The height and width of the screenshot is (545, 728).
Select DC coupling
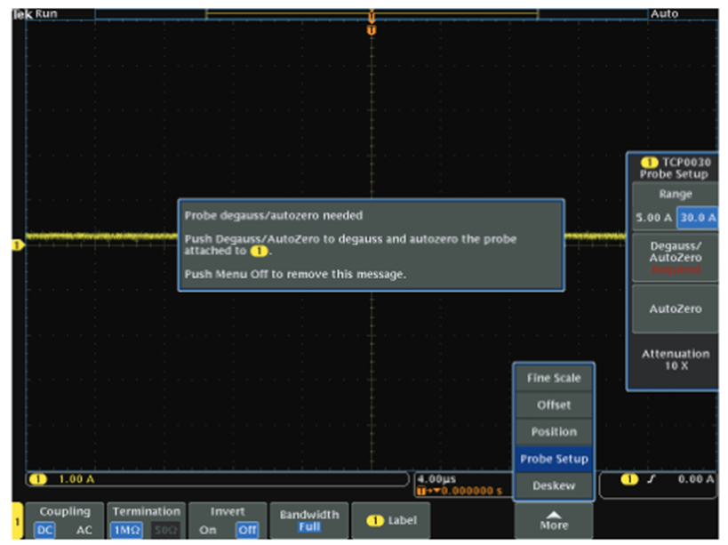click(x=44, y=530)
